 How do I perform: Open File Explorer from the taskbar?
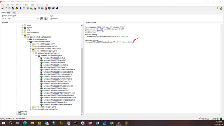point(32,123)
